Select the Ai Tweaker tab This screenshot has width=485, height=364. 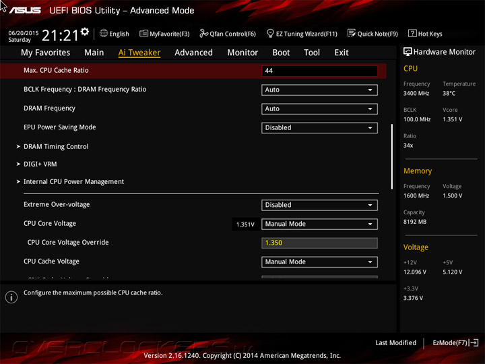pyautogui.click(x=139, y=53)
